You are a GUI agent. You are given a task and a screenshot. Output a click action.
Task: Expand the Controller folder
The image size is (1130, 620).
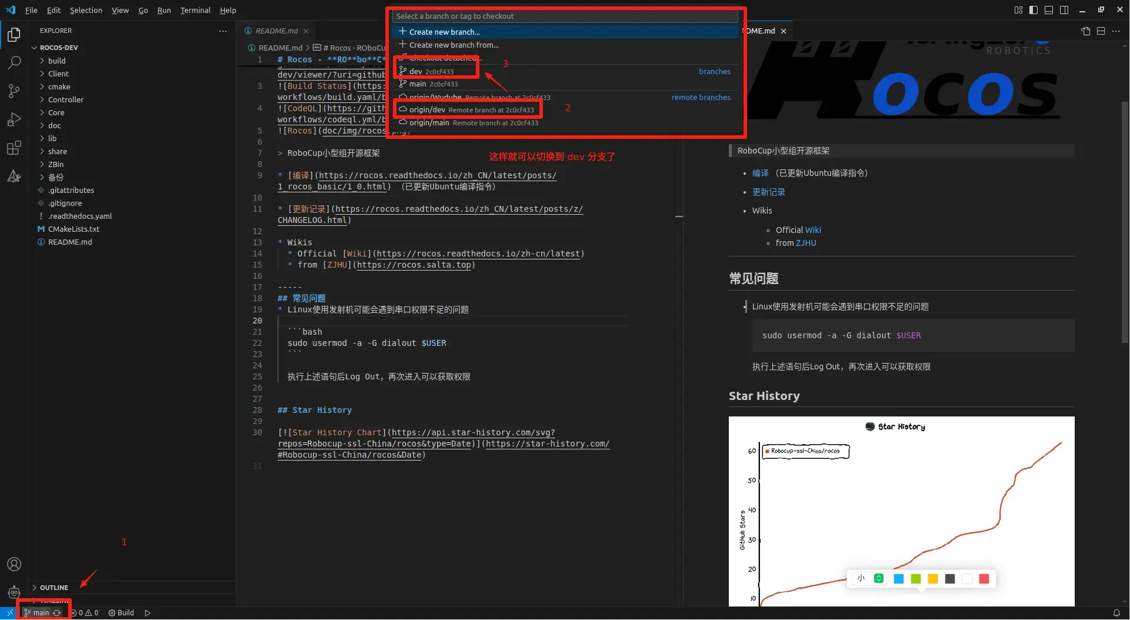(x=133, y=99)
